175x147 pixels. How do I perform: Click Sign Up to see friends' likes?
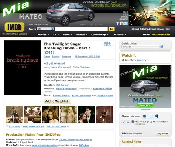click(x=149, y=122)
